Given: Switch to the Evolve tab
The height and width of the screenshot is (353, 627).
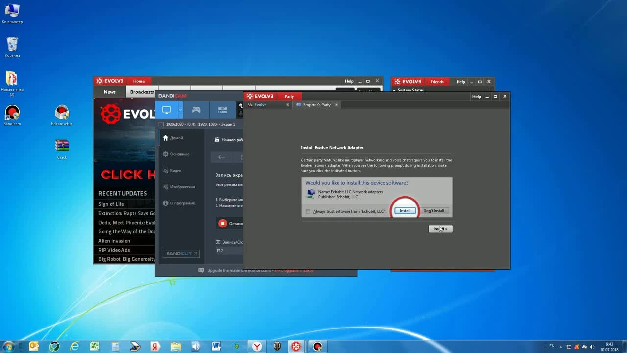Looking at the screenshot, I should (x=260, y=105).
